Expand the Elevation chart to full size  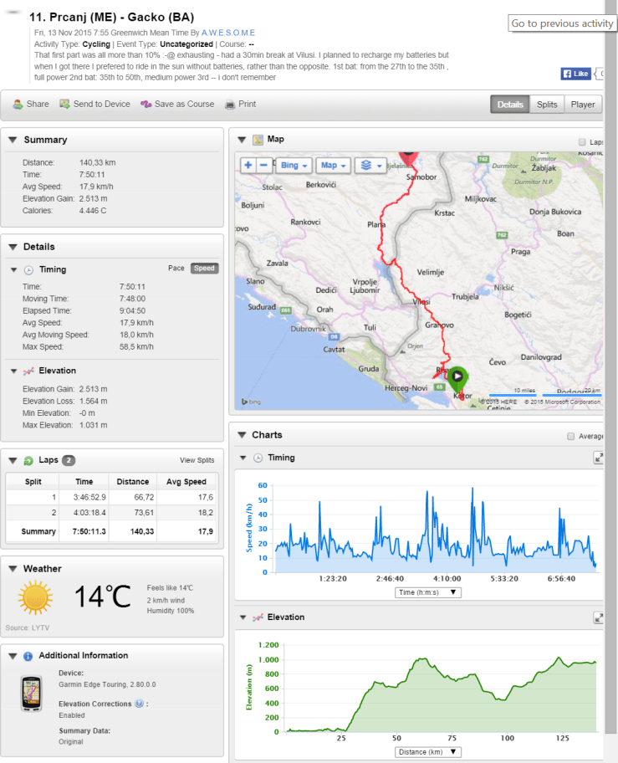point(599,617)
